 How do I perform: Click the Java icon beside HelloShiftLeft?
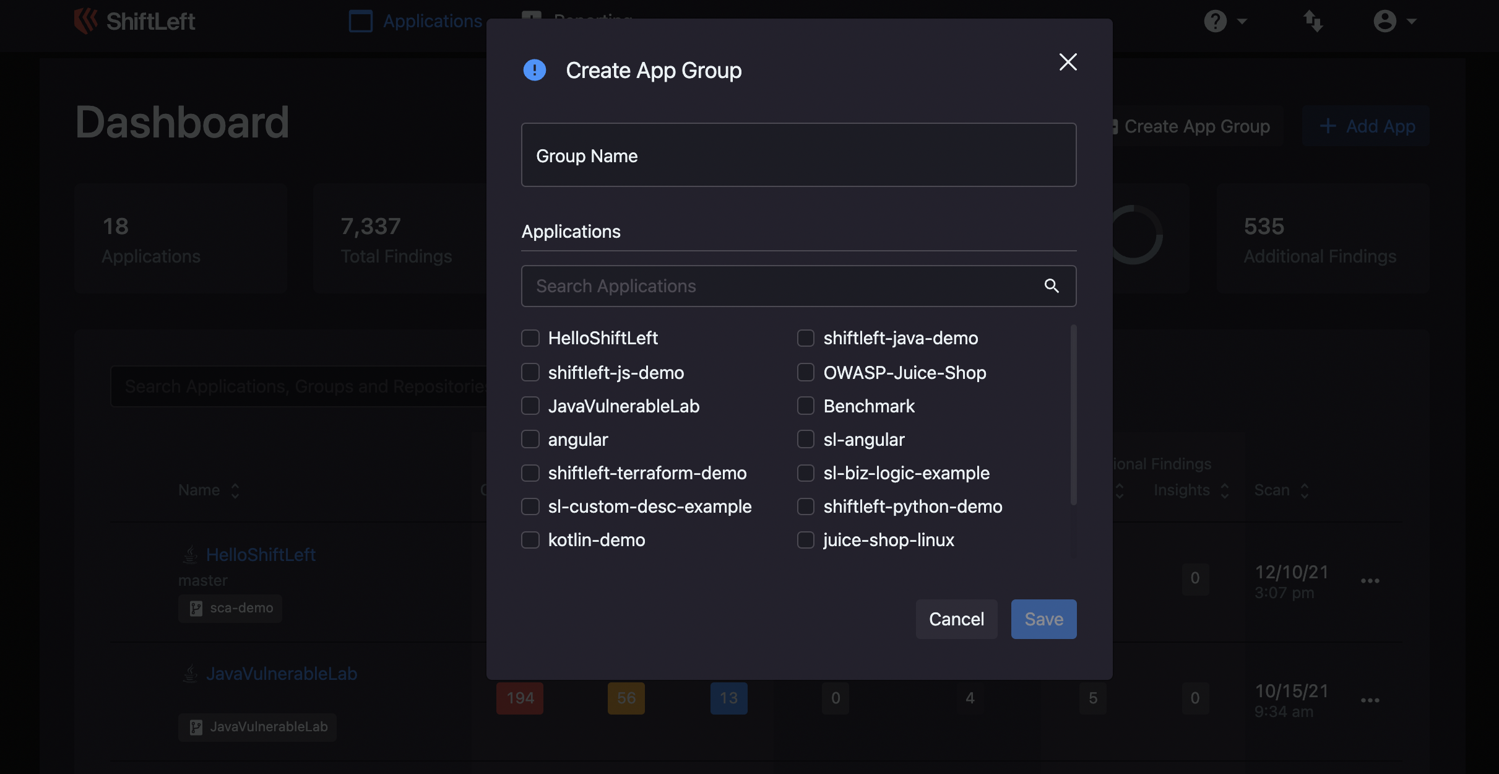pyautogui.click(x=190, y=555)
